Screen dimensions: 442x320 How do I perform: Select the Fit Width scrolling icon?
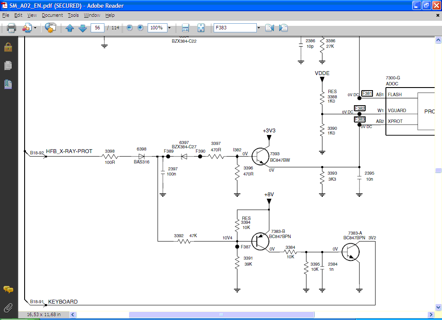click(x=186, y=28)
